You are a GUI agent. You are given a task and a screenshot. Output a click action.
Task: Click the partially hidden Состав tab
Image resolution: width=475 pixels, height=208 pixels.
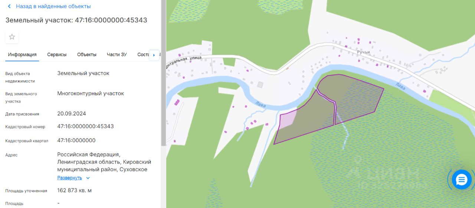click(143, 55)
